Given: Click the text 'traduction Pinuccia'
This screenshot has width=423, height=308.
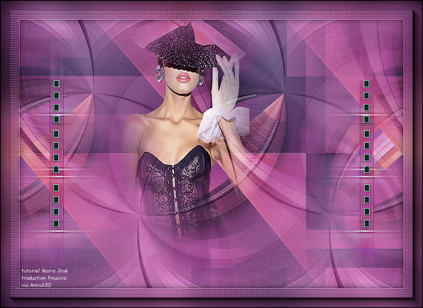Looking at the screenshot, I should click(x=44, y=278).
